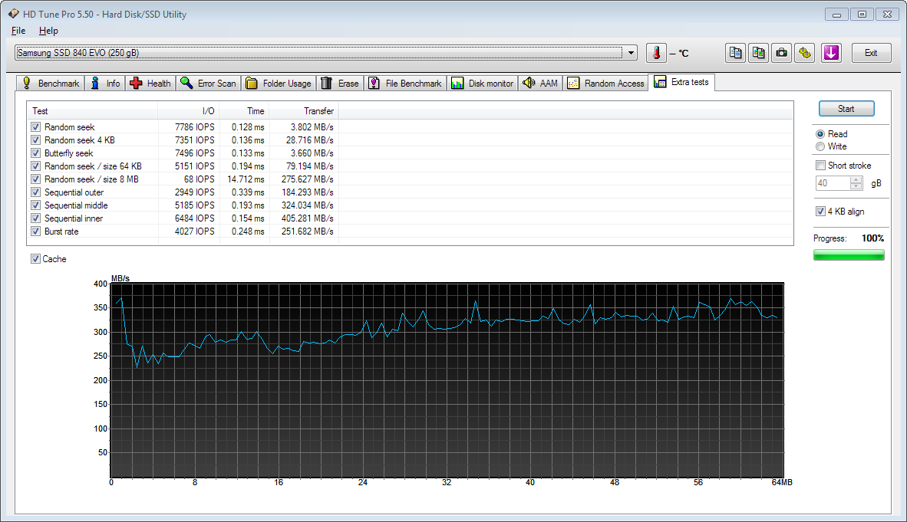The image size is (907, 522).
Task: Click the I/O column header
Action: point(189,111)
